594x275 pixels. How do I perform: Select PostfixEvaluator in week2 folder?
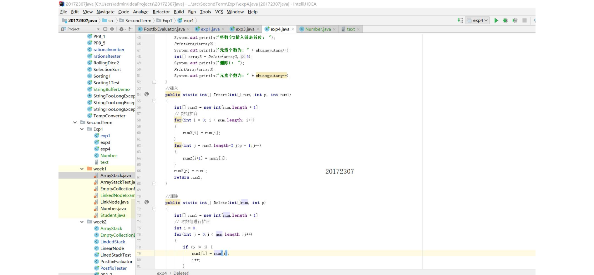[116, 262]
